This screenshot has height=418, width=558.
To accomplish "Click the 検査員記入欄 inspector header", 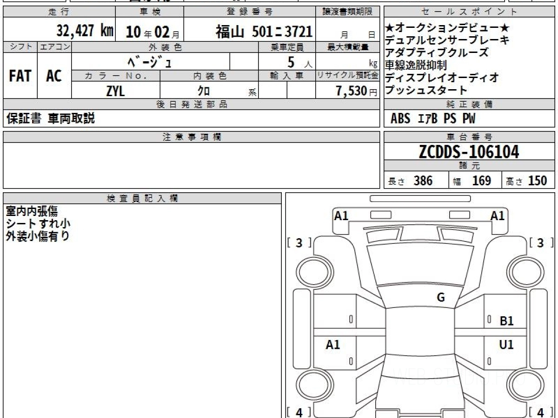I will coord(142,198).
